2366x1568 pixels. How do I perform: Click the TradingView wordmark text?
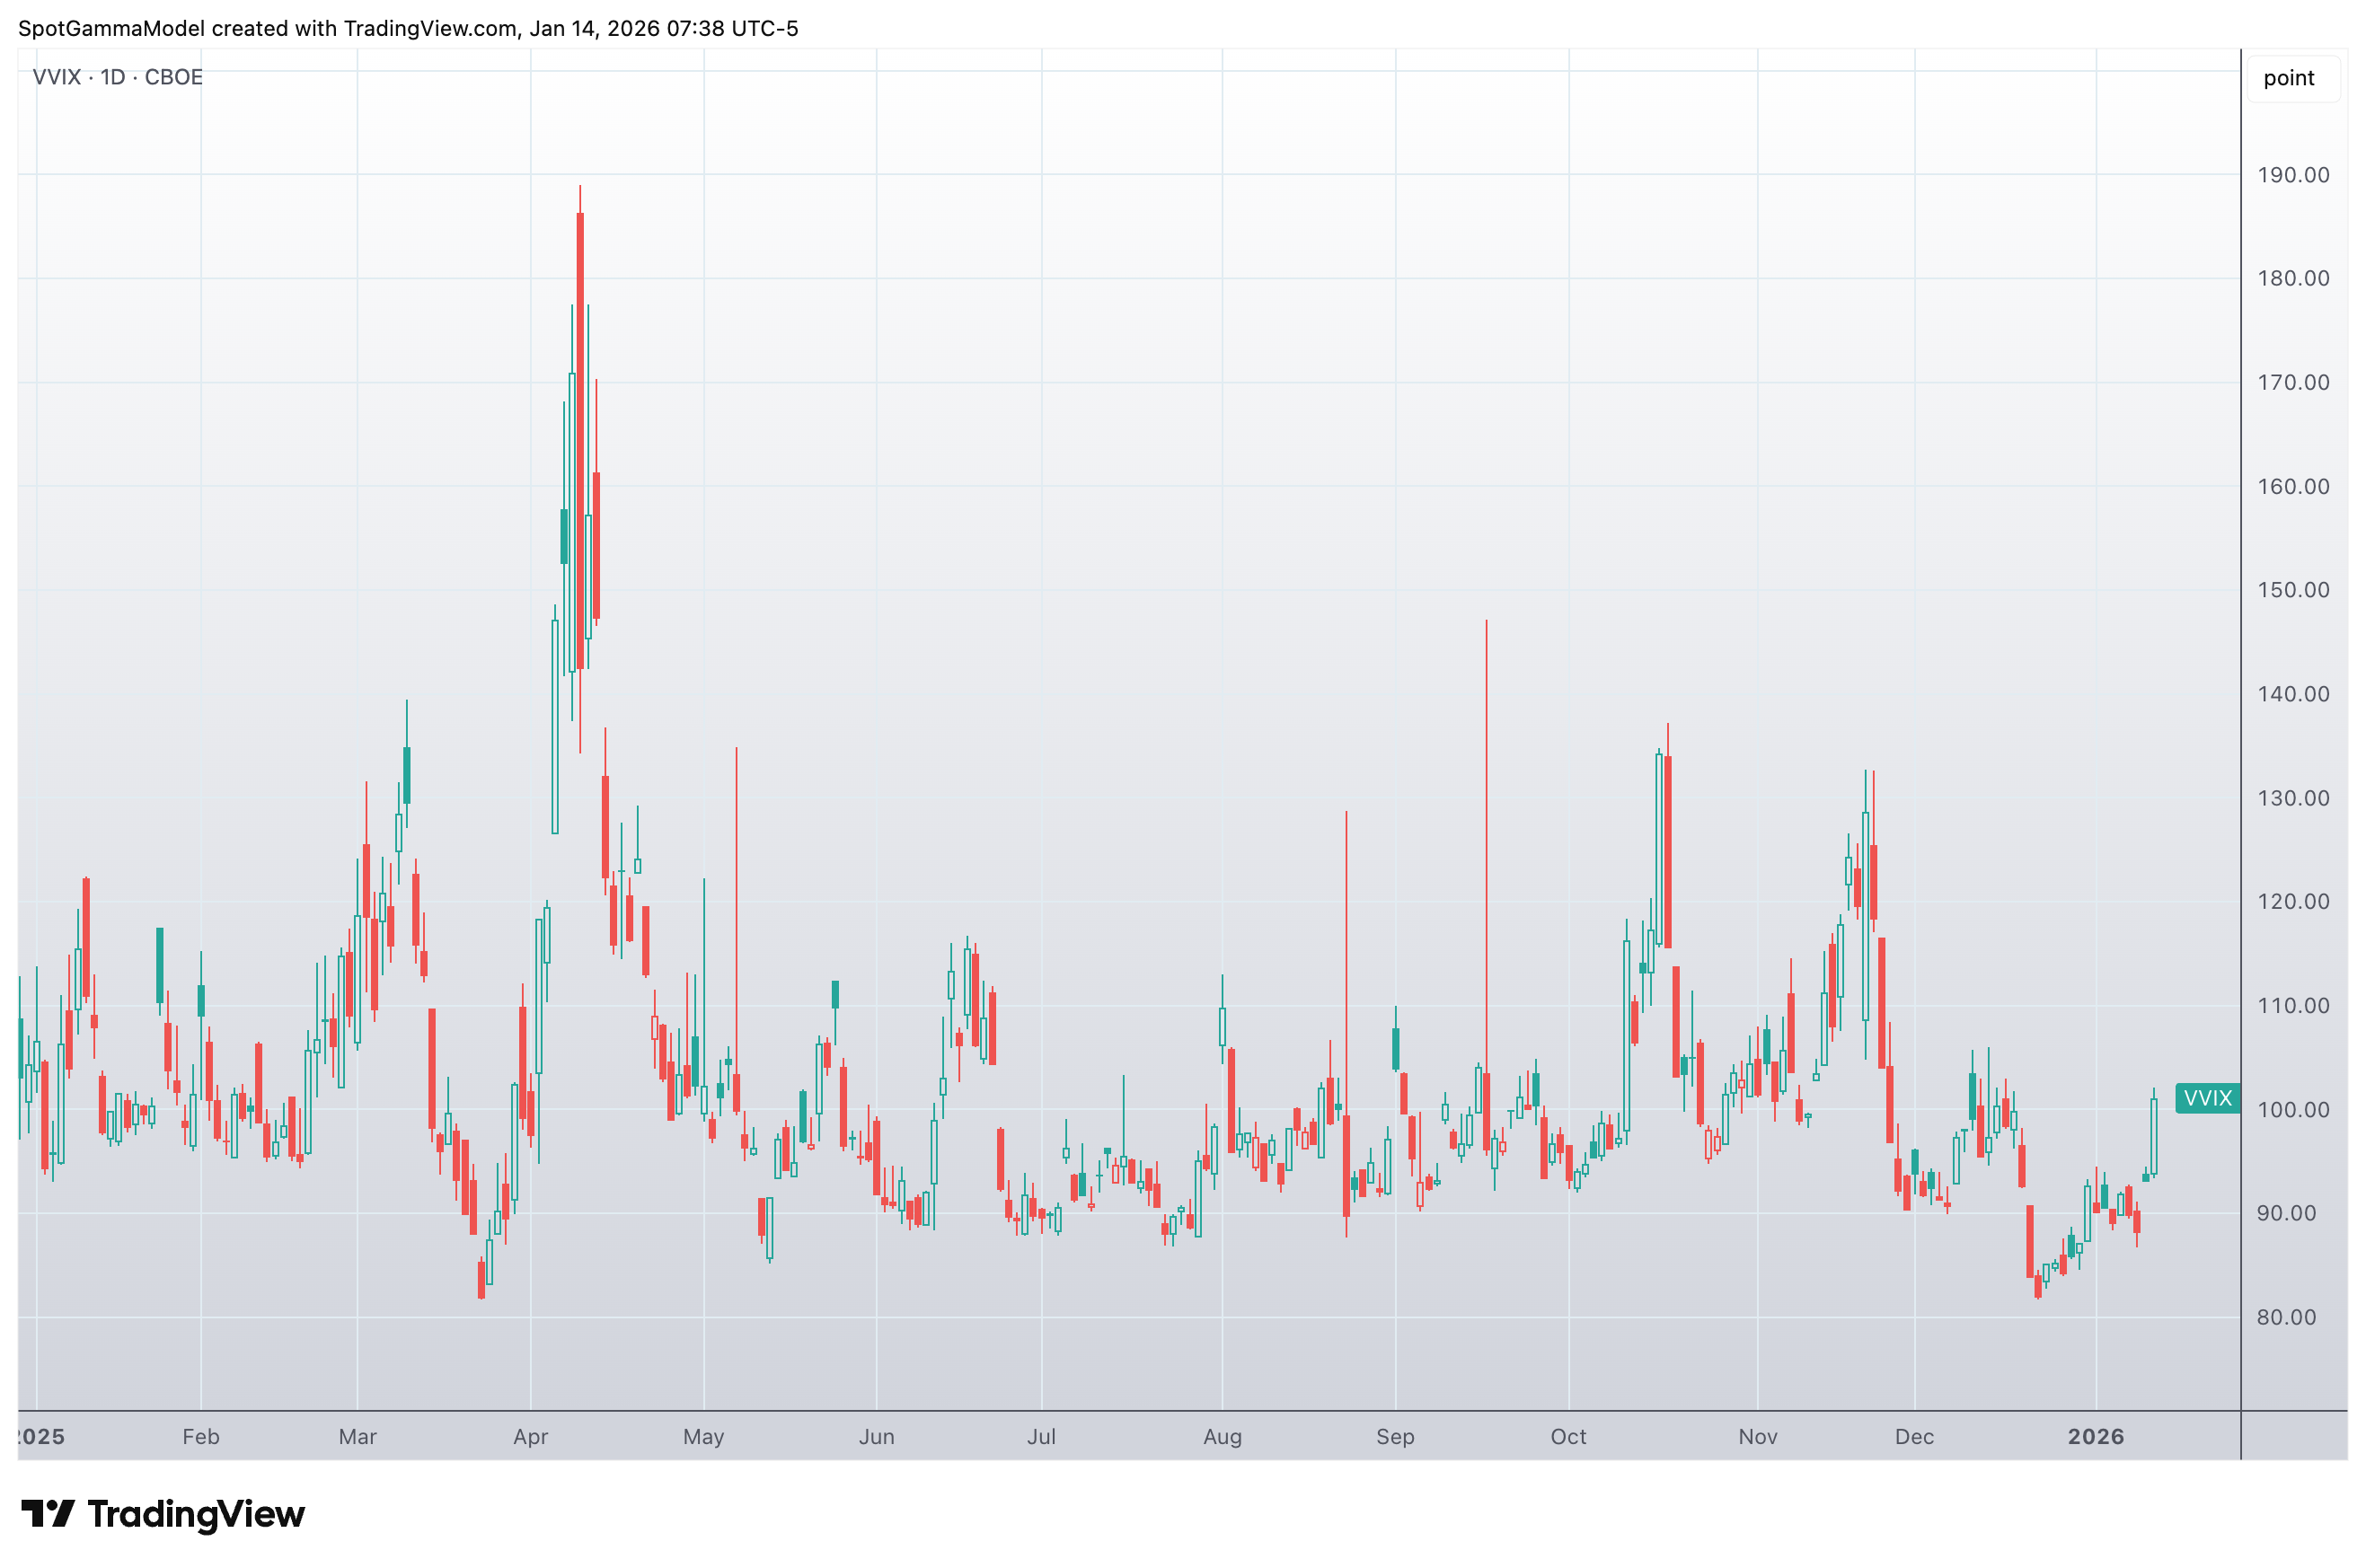196,1514
